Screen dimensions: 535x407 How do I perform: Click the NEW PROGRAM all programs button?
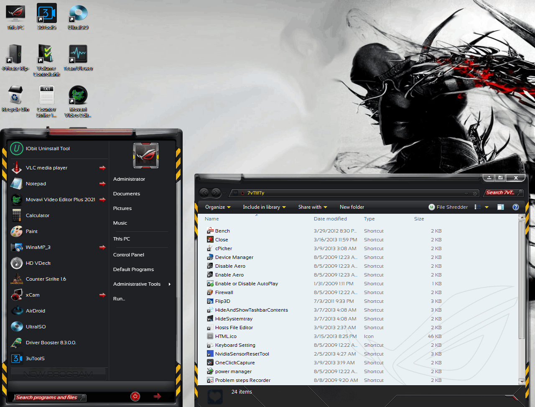[x=58, y=374]
